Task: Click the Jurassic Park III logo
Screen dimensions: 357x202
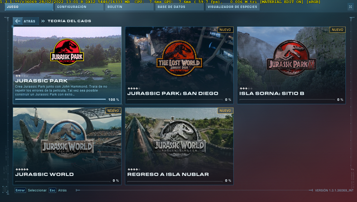Action: click(x=291, y=58)
